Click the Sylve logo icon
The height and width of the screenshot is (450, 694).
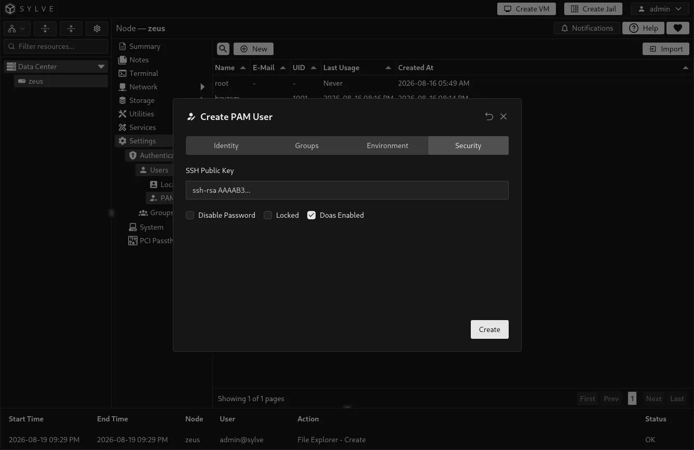coord(10,9)
